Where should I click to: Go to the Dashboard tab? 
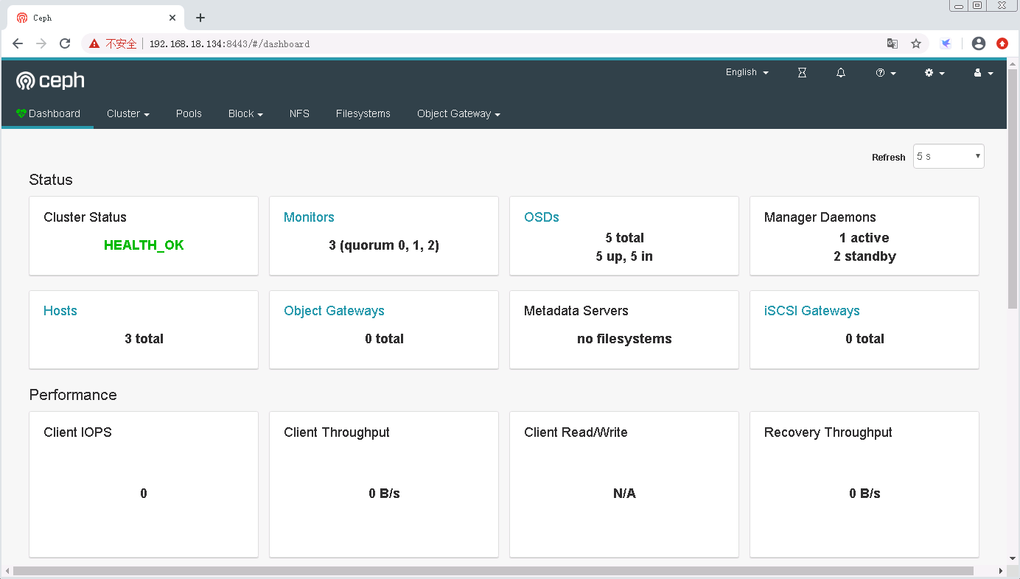point(48,113)
